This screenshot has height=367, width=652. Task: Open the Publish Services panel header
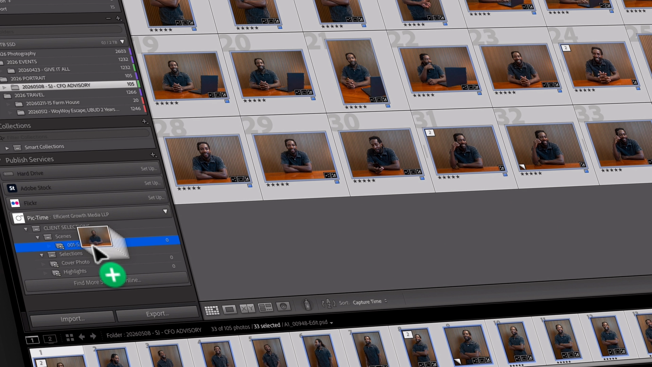30,159
